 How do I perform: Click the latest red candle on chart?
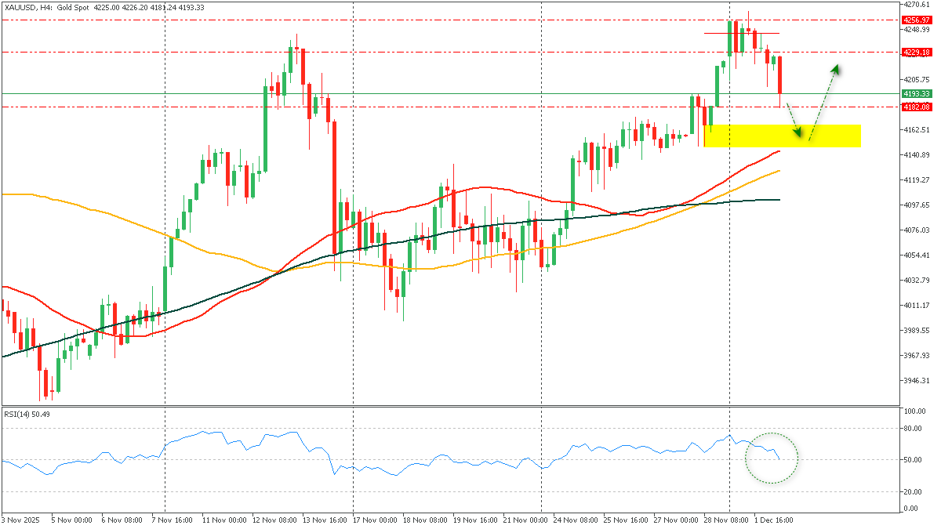tap(780, 77)
